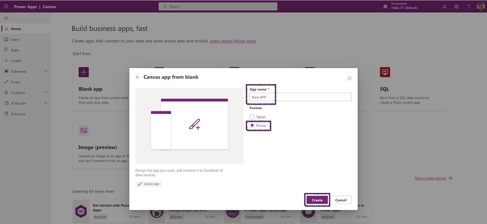Click the Solutions icon
Screen dimensions: 487x224
pos(6,114)
